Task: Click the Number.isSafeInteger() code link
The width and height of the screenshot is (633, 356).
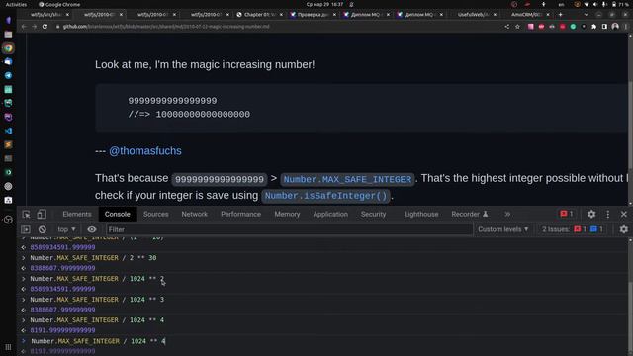Action: (325, 196)
